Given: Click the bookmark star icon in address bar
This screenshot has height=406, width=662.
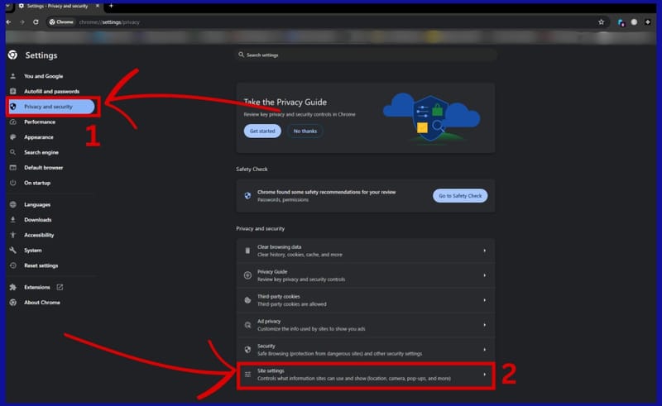Looking at the screenshot, I should (601, 21).
